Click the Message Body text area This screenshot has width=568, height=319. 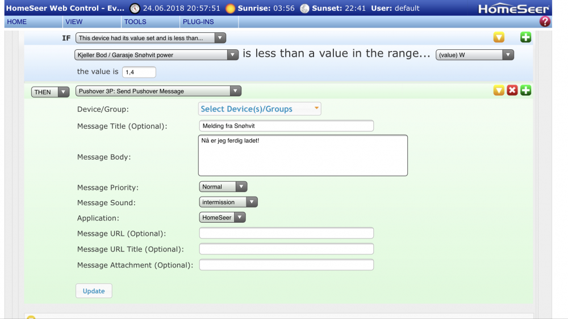point(303,155)
